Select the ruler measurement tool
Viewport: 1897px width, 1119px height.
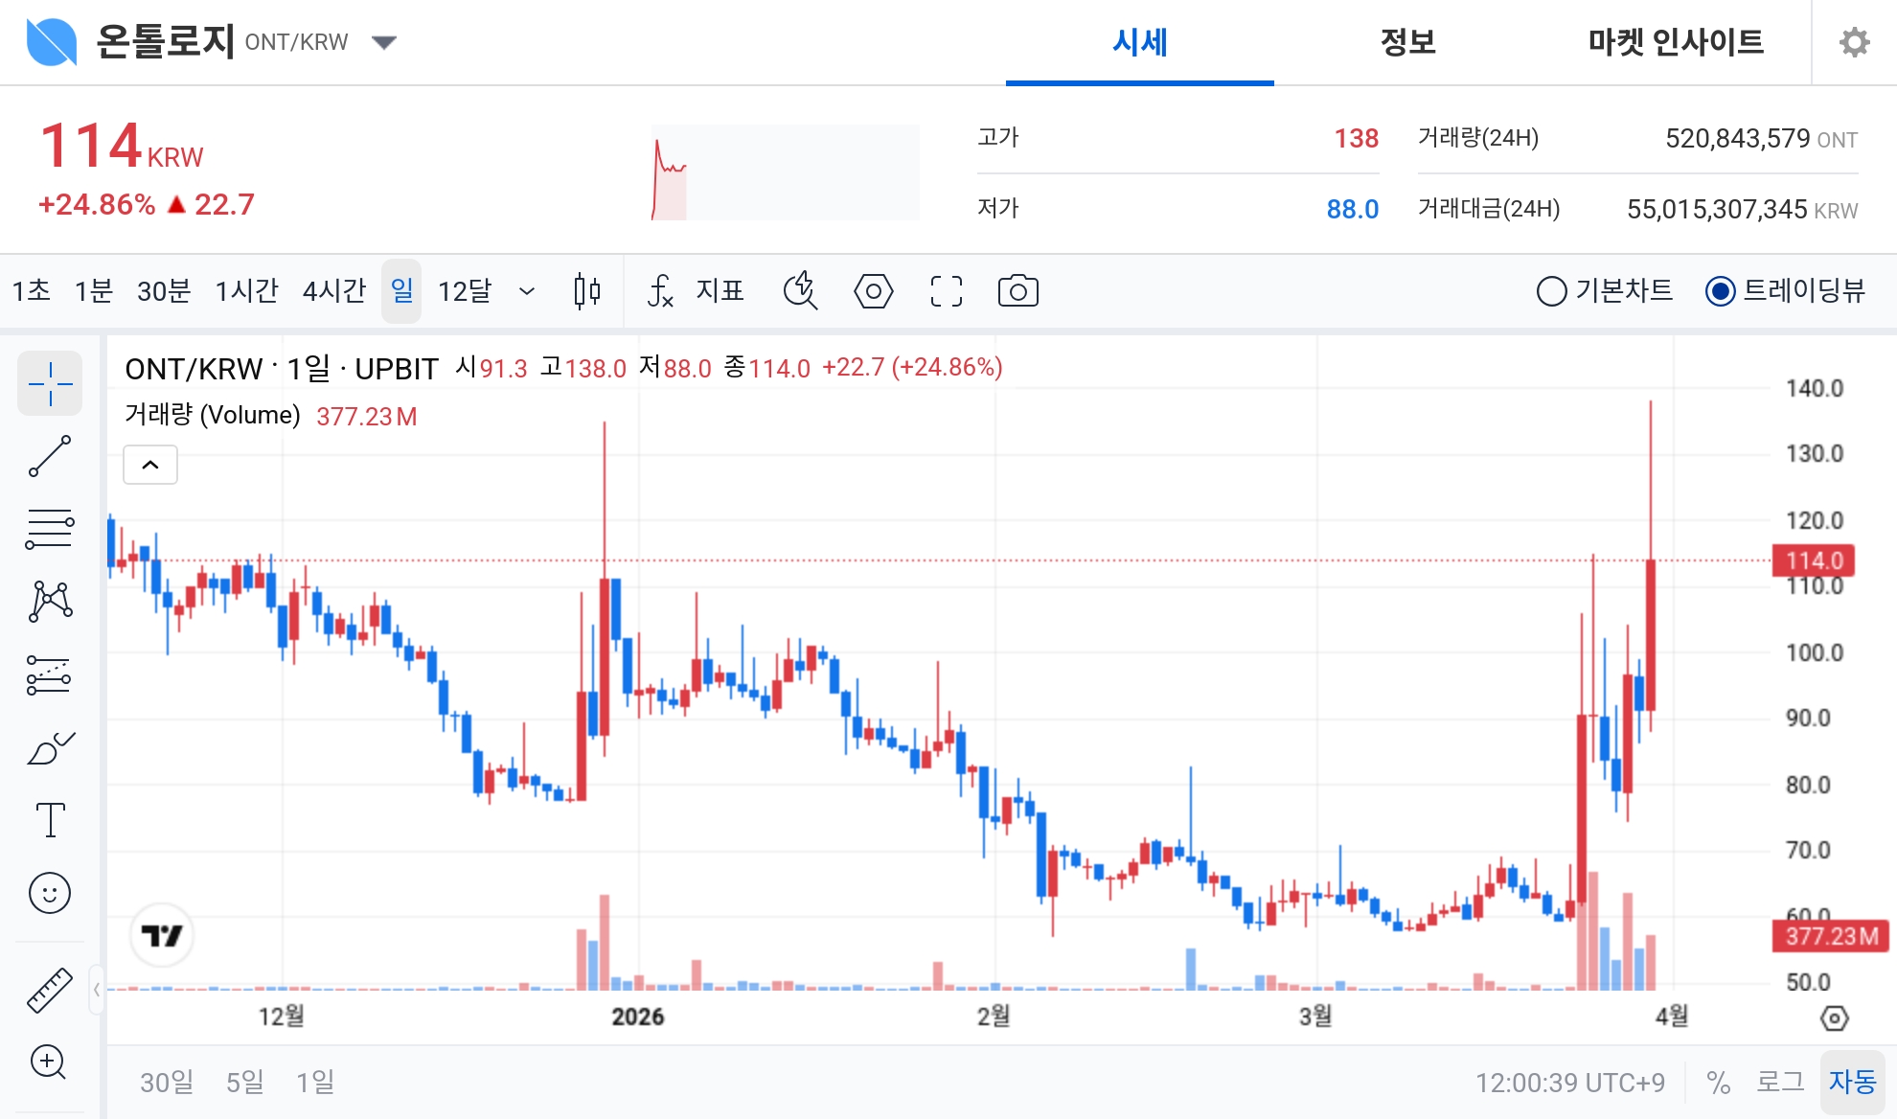[50, 991]
